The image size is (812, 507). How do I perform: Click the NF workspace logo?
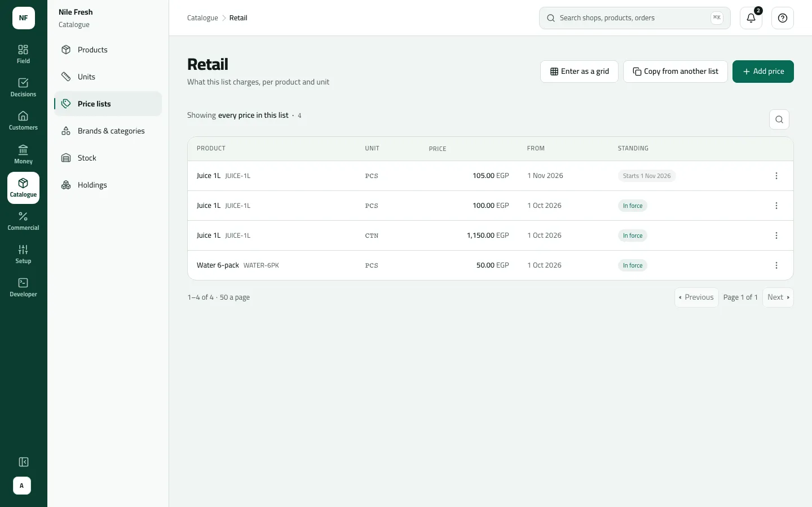pyautogui.click(x=24, y=18)
